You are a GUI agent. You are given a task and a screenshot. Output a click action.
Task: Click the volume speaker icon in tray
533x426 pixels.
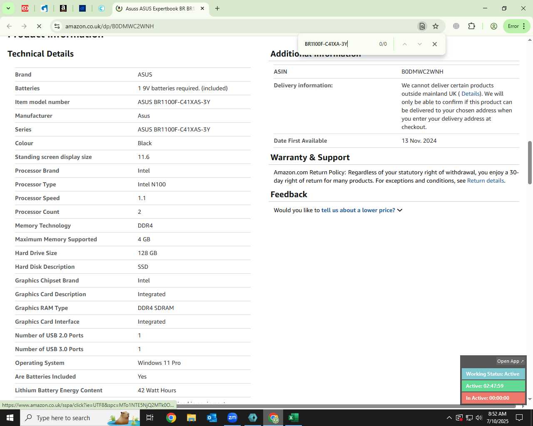pos(479,418)
